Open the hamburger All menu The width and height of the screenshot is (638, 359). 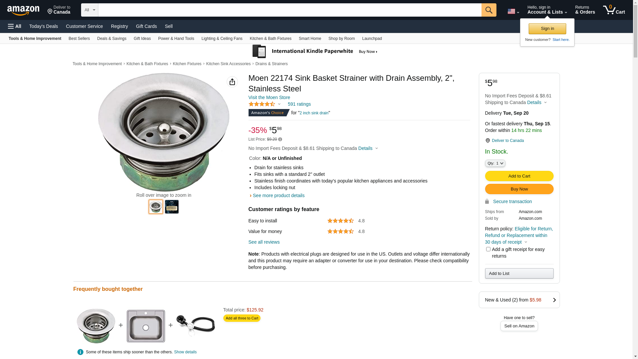(15, 26)
